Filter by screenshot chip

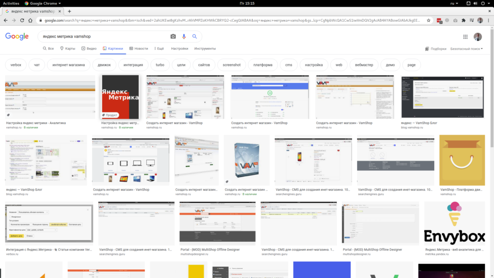click(x=232, y=65)
